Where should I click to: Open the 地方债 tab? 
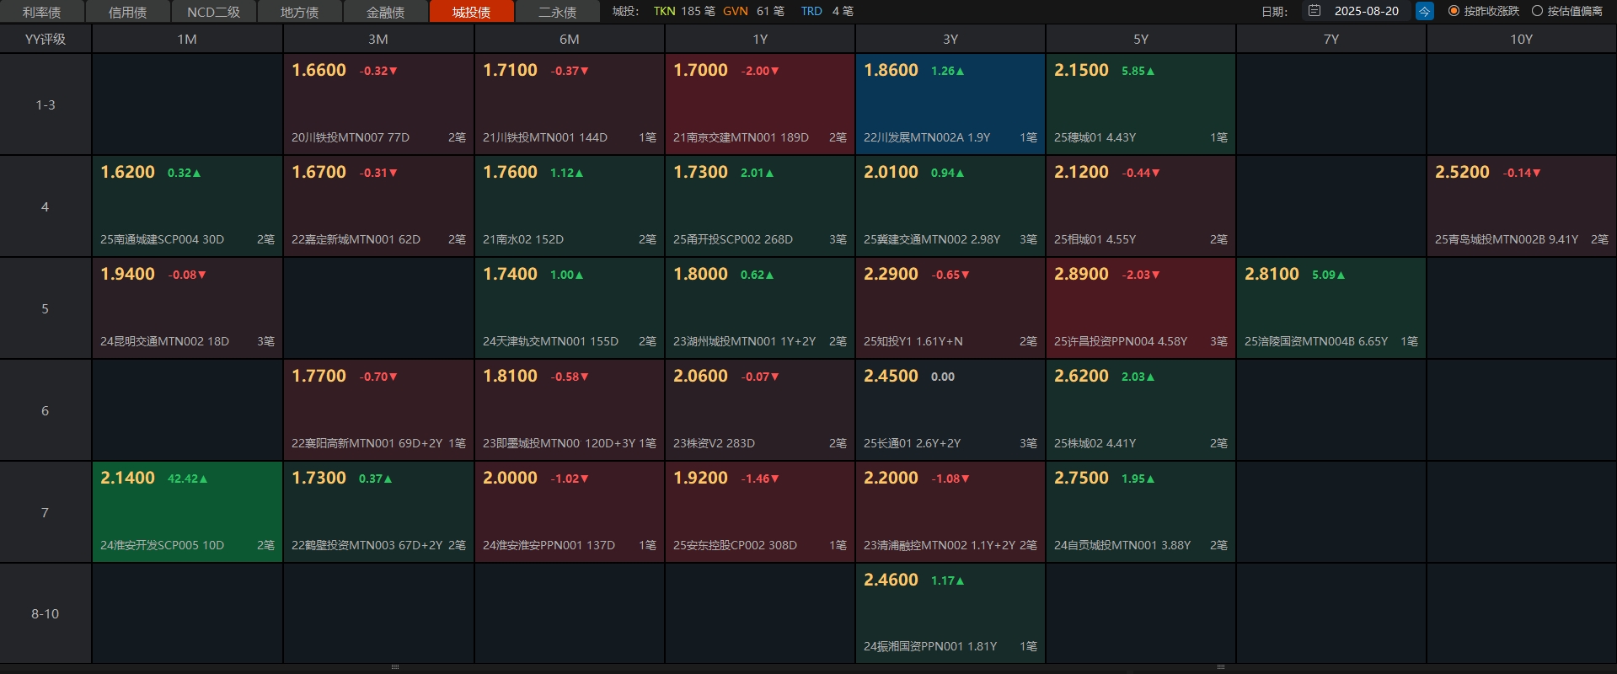click(x=300, y=12)
